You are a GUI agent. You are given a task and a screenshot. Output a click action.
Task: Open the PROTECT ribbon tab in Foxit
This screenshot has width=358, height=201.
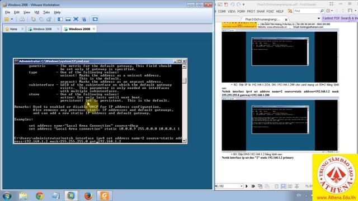pos(251,11)
